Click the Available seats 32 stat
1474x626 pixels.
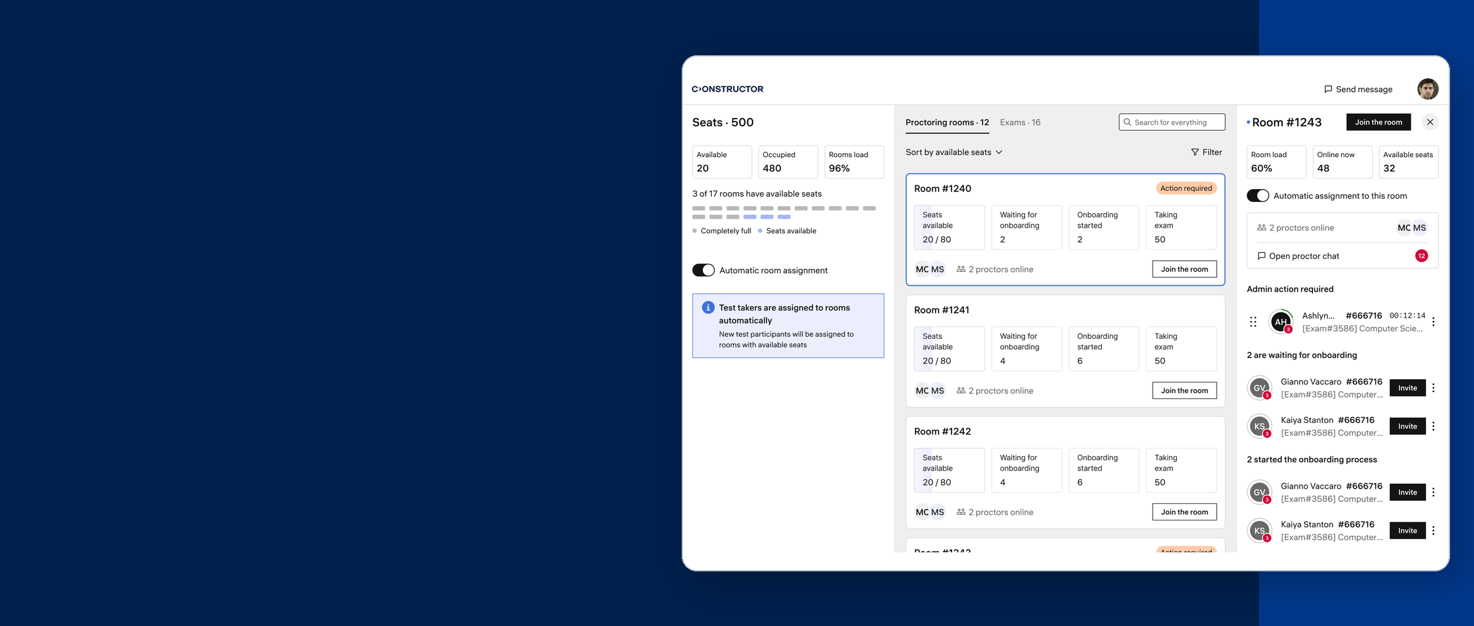click(1408, 161)
